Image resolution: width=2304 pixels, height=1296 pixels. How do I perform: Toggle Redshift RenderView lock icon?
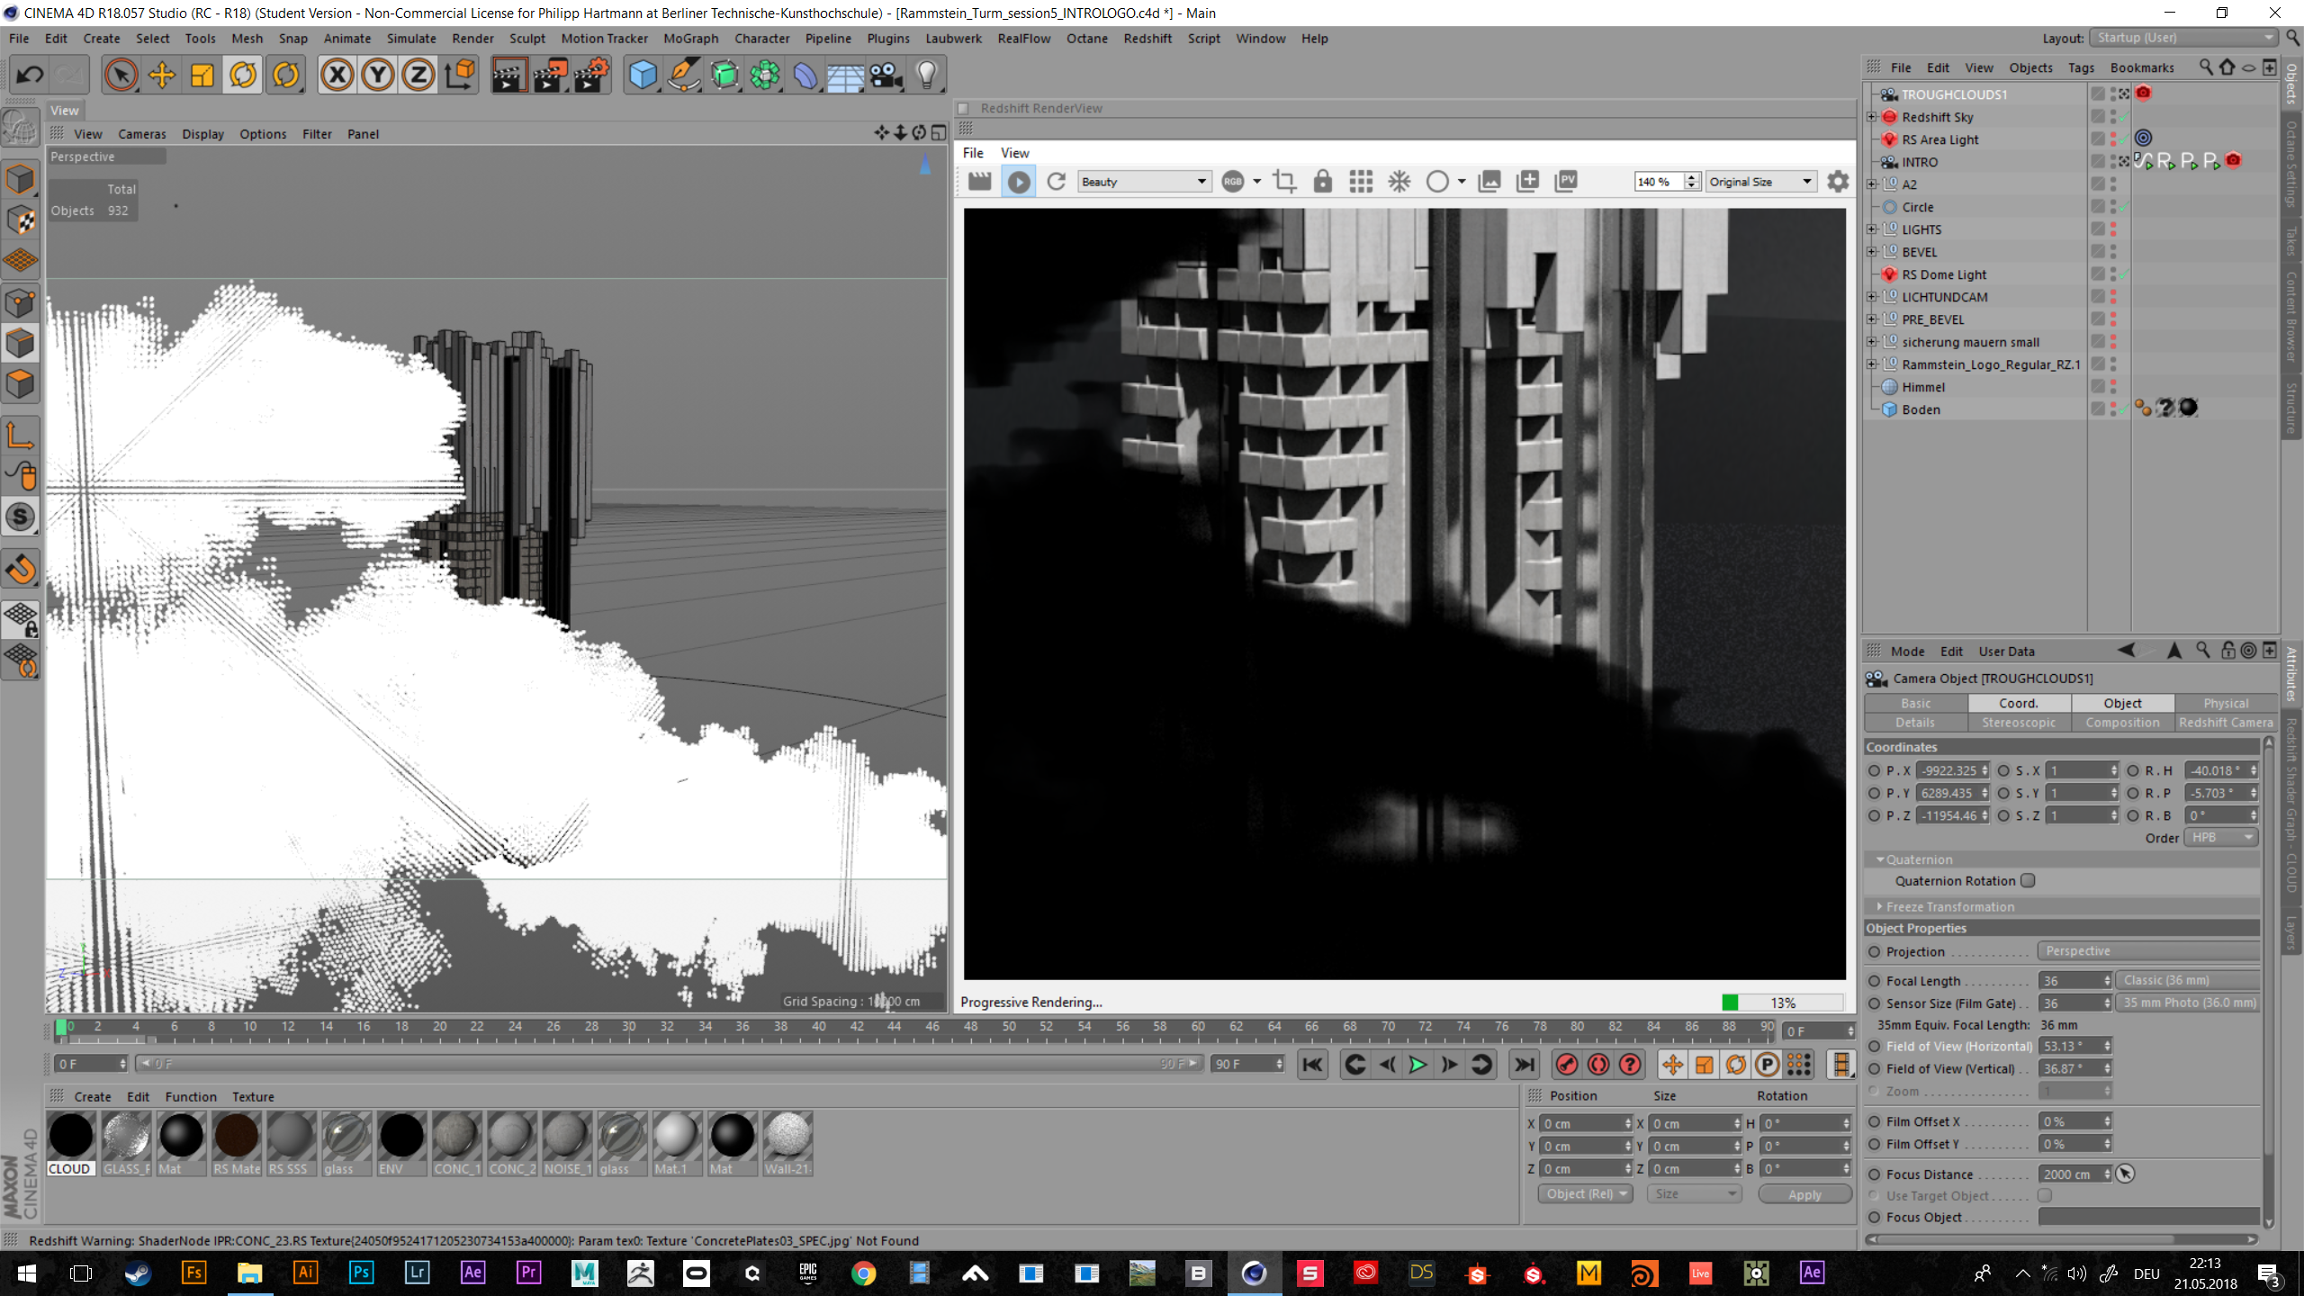[x=1322, y=182]
